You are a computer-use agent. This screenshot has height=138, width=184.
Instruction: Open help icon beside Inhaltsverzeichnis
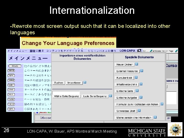[x=141, y=84]
